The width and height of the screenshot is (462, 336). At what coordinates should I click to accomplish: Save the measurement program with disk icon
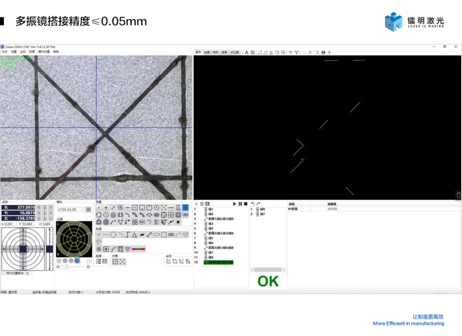(x=207, y=204)
